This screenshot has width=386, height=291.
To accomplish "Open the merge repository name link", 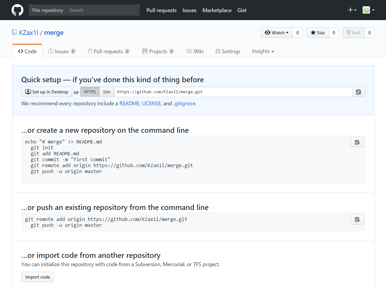I will pyautogui.click(x=54, y=33).
